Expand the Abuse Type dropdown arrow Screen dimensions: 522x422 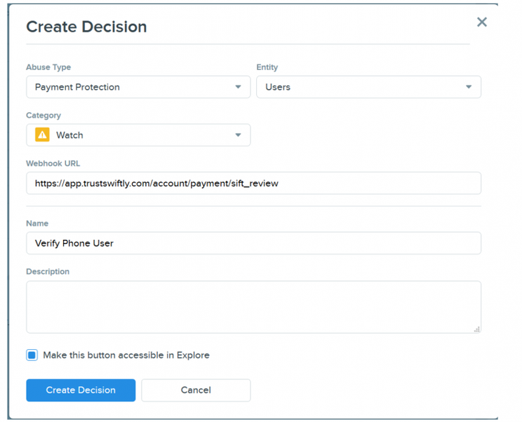pos(238,87)
